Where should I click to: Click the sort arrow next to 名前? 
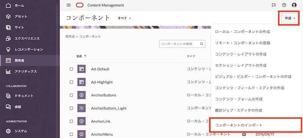85,56
